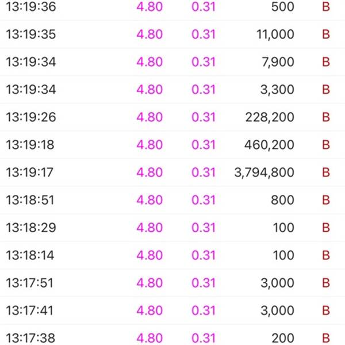Select the 13:18:51 trade time
The width and height of the screenshot is (345, 345).
[x=31, y=200]
